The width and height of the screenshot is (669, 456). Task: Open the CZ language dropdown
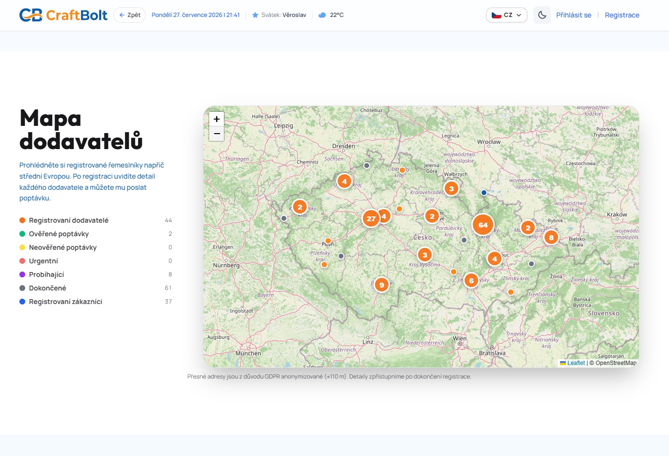507,15
